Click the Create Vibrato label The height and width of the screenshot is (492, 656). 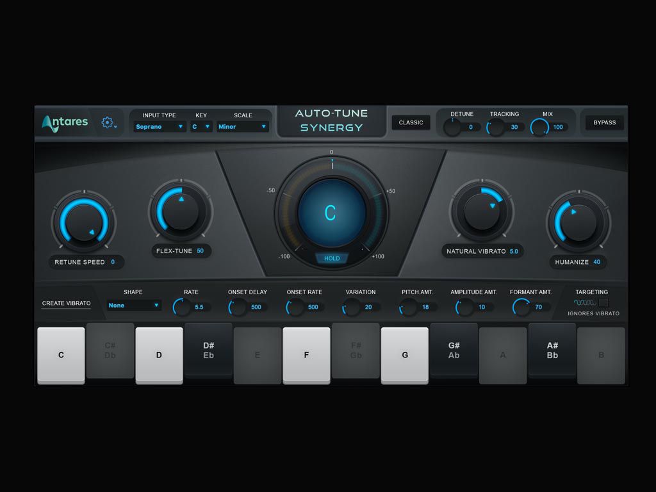[66, 303]
